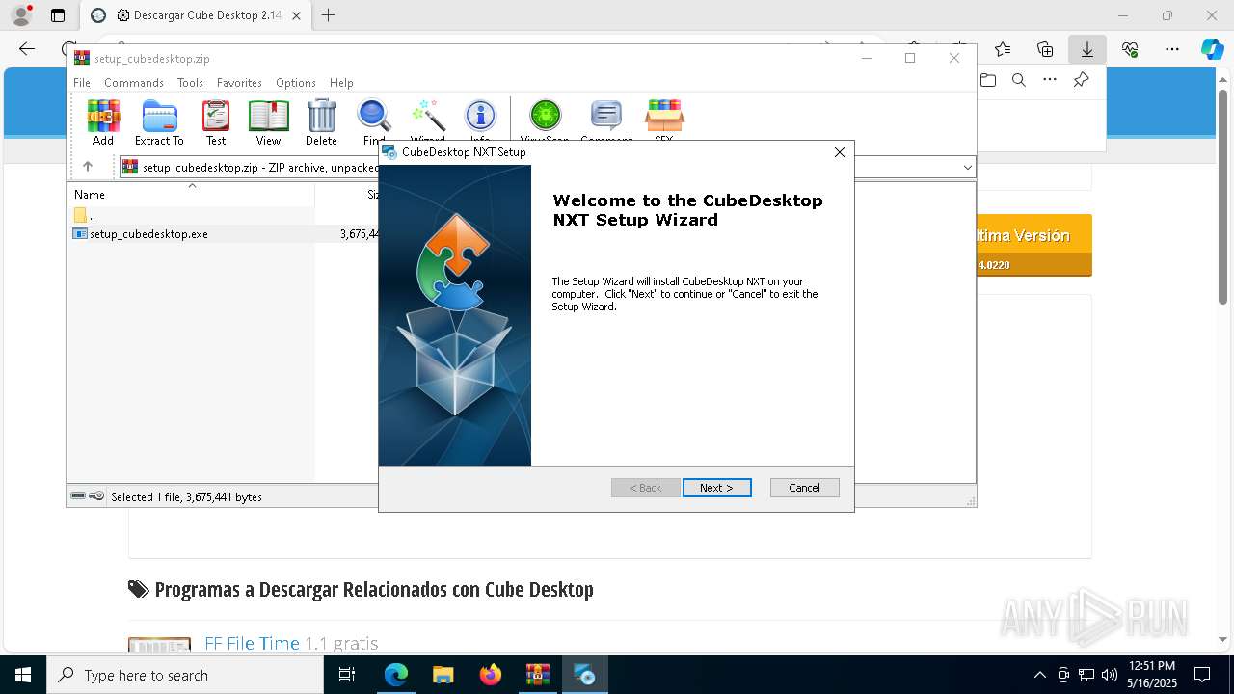Open notifications center icon
1234x694 pixels.
point(1202,675)
